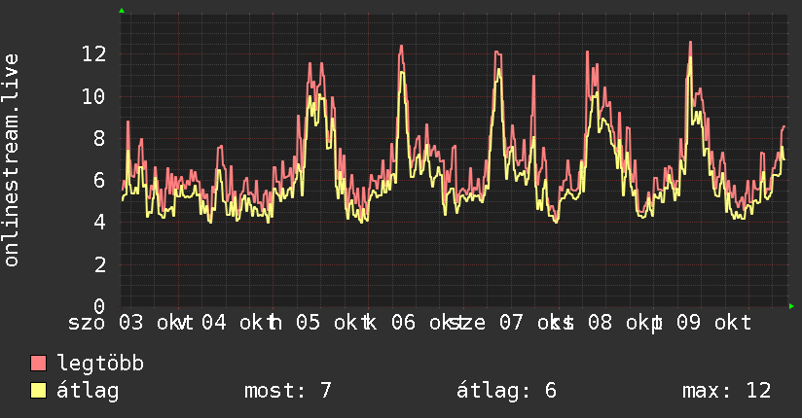Viewport: 802px width, 418px height.
Task: Click the 'átlag: 6' average value
Action: coord(506,391)
